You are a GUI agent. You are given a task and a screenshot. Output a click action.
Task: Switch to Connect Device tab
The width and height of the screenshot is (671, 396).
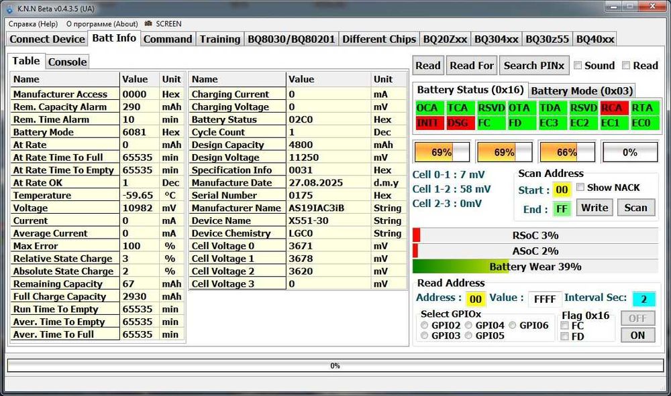point(47,39)
